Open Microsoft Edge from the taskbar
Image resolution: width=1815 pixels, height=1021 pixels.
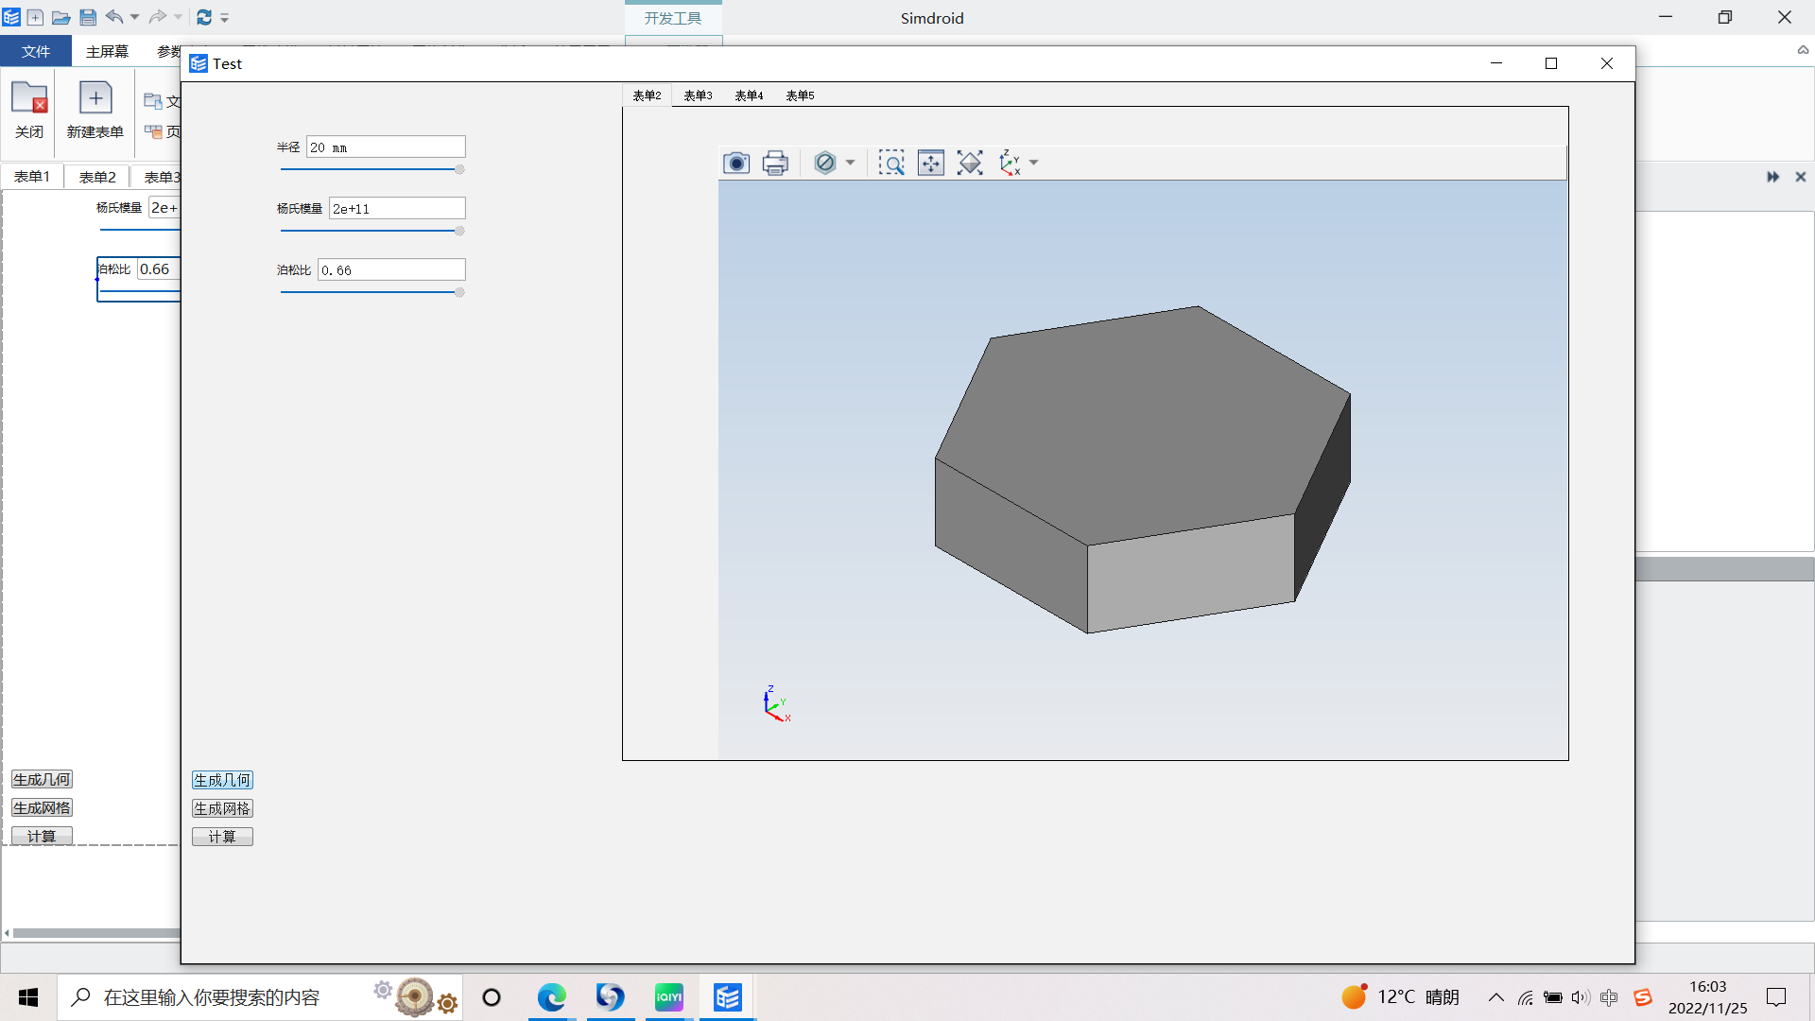coord(551,997)
